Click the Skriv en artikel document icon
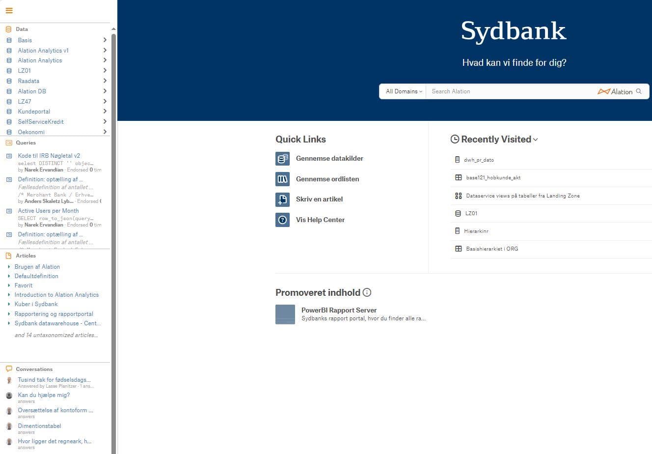The image size is (652, 454). click(282, 199)
